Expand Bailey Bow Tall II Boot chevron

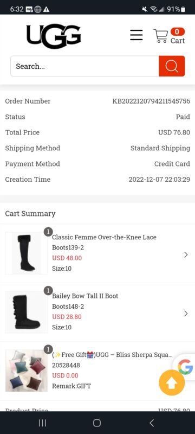[186, 314]
